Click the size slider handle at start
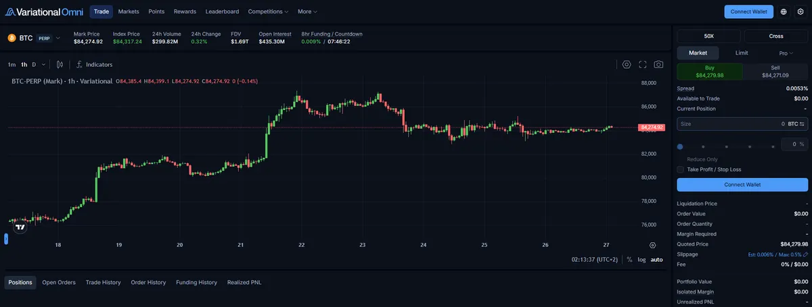The image size is (812, 307). point(680,146)
